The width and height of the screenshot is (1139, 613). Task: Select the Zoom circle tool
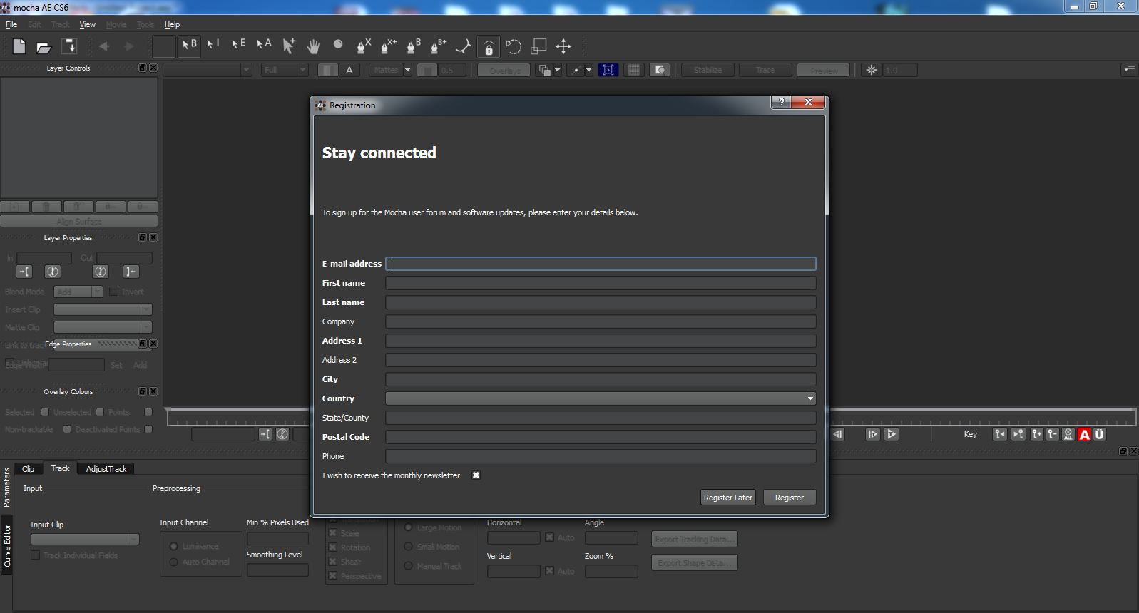tap(338, 44)
